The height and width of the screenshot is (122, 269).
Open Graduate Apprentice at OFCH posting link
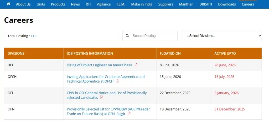coord(106,79)
